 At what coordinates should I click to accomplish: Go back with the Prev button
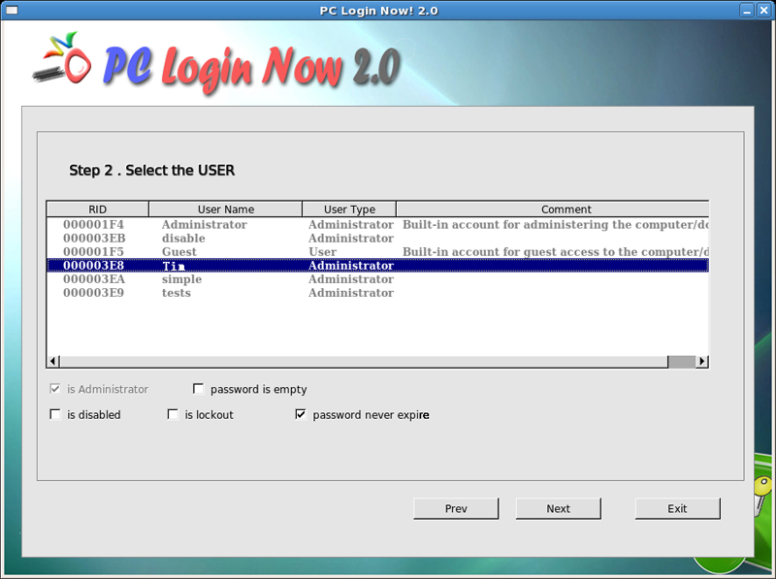[x=456, y=509]
